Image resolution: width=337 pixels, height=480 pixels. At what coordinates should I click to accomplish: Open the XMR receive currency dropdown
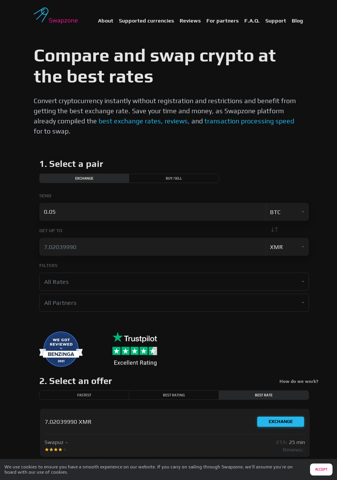coord(287,247)
